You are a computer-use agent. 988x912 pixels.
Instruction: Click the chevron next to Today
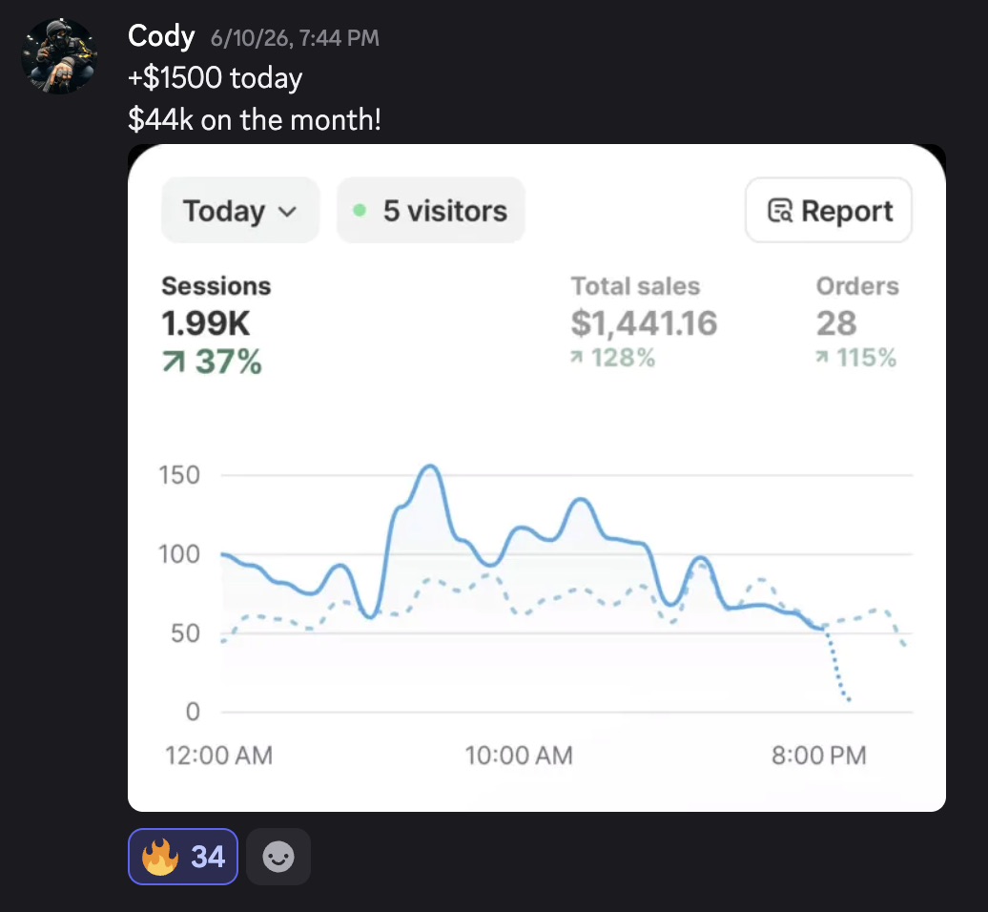pyautogui.click(x=287, y=212)
